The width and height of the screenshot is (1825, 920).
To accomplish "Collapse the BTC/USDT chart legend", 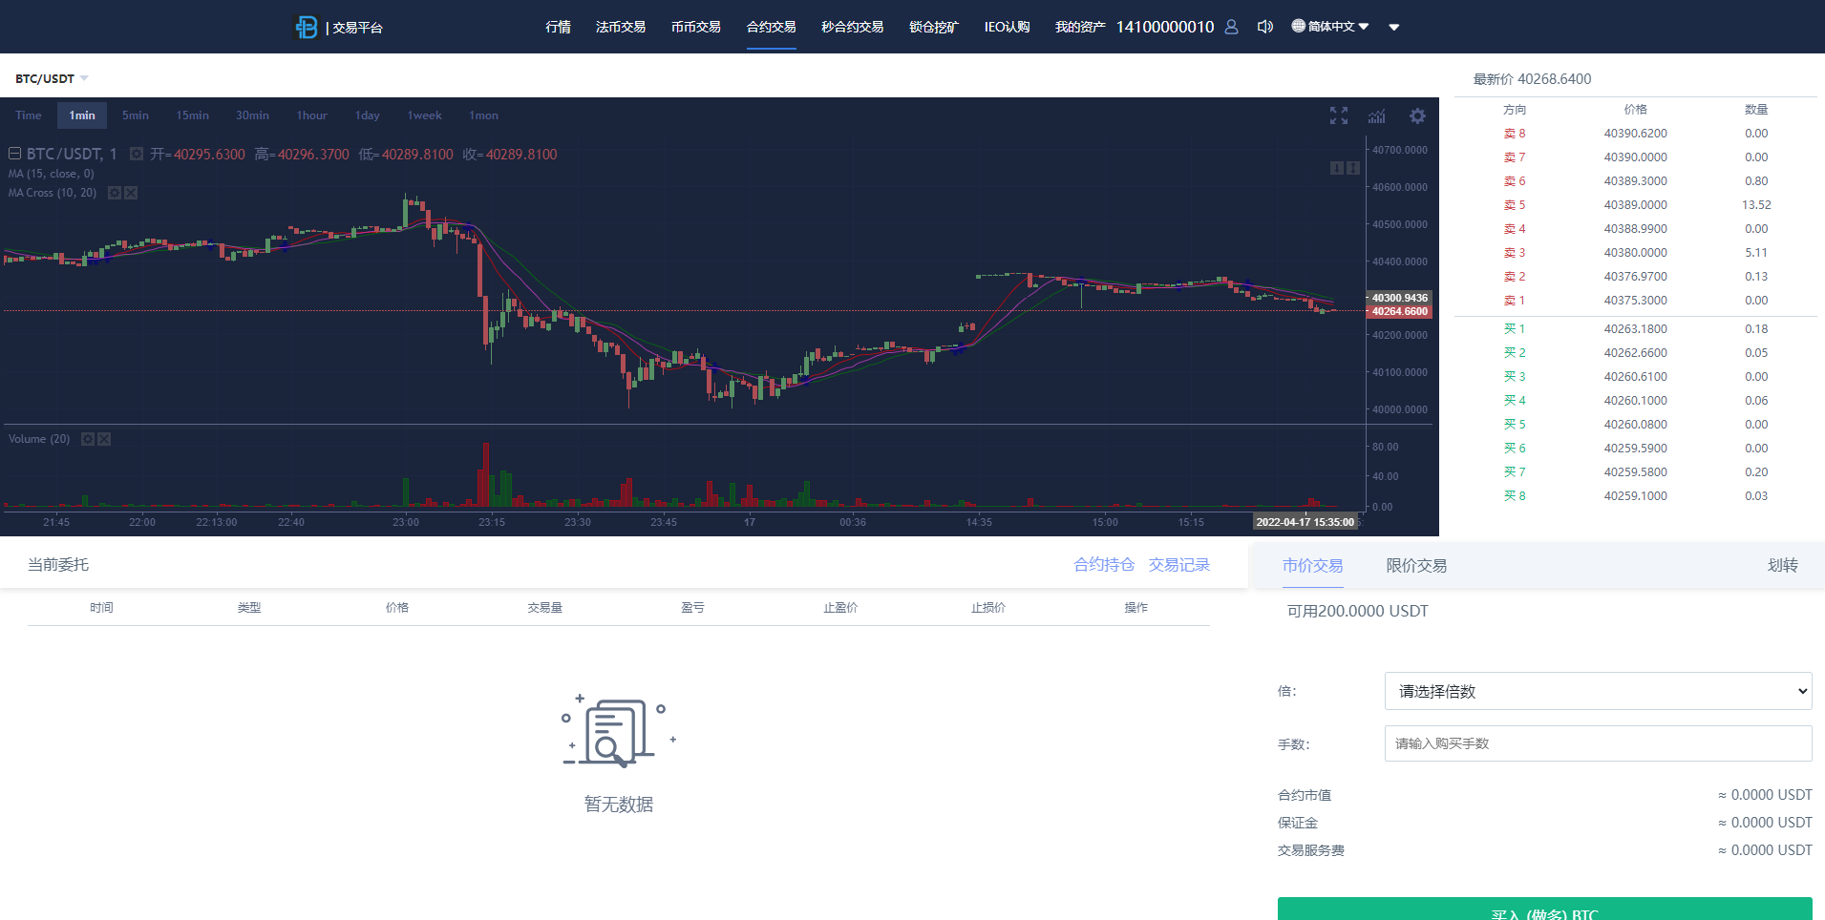I will click(14, 154).
